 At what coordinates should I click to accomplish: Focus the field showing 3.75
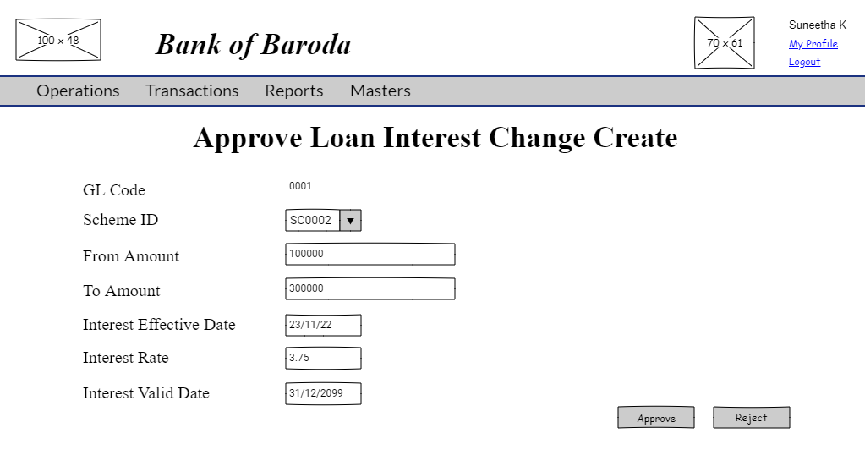323,358
